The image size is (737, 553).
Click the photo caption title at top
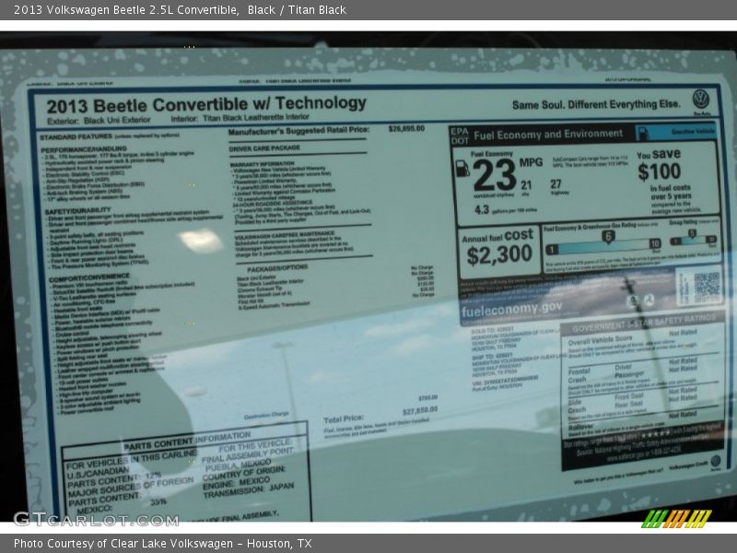point(180,10)
